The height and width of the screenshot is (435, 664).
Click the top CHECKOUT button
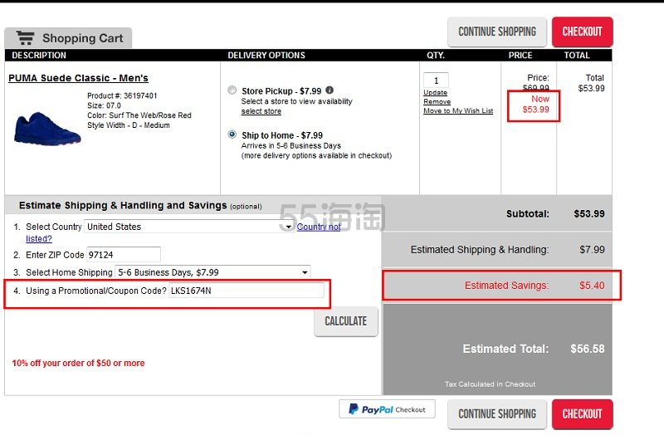583,32
